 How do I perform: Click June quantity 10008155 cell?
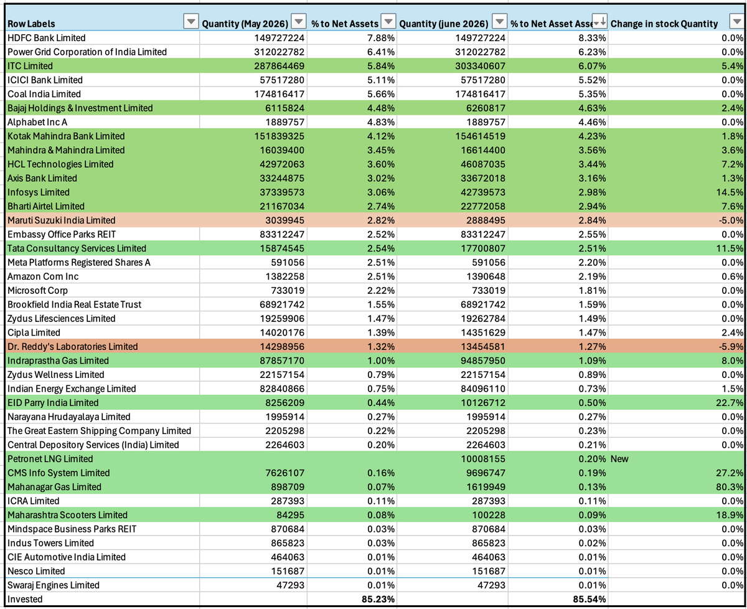[453, 458]
